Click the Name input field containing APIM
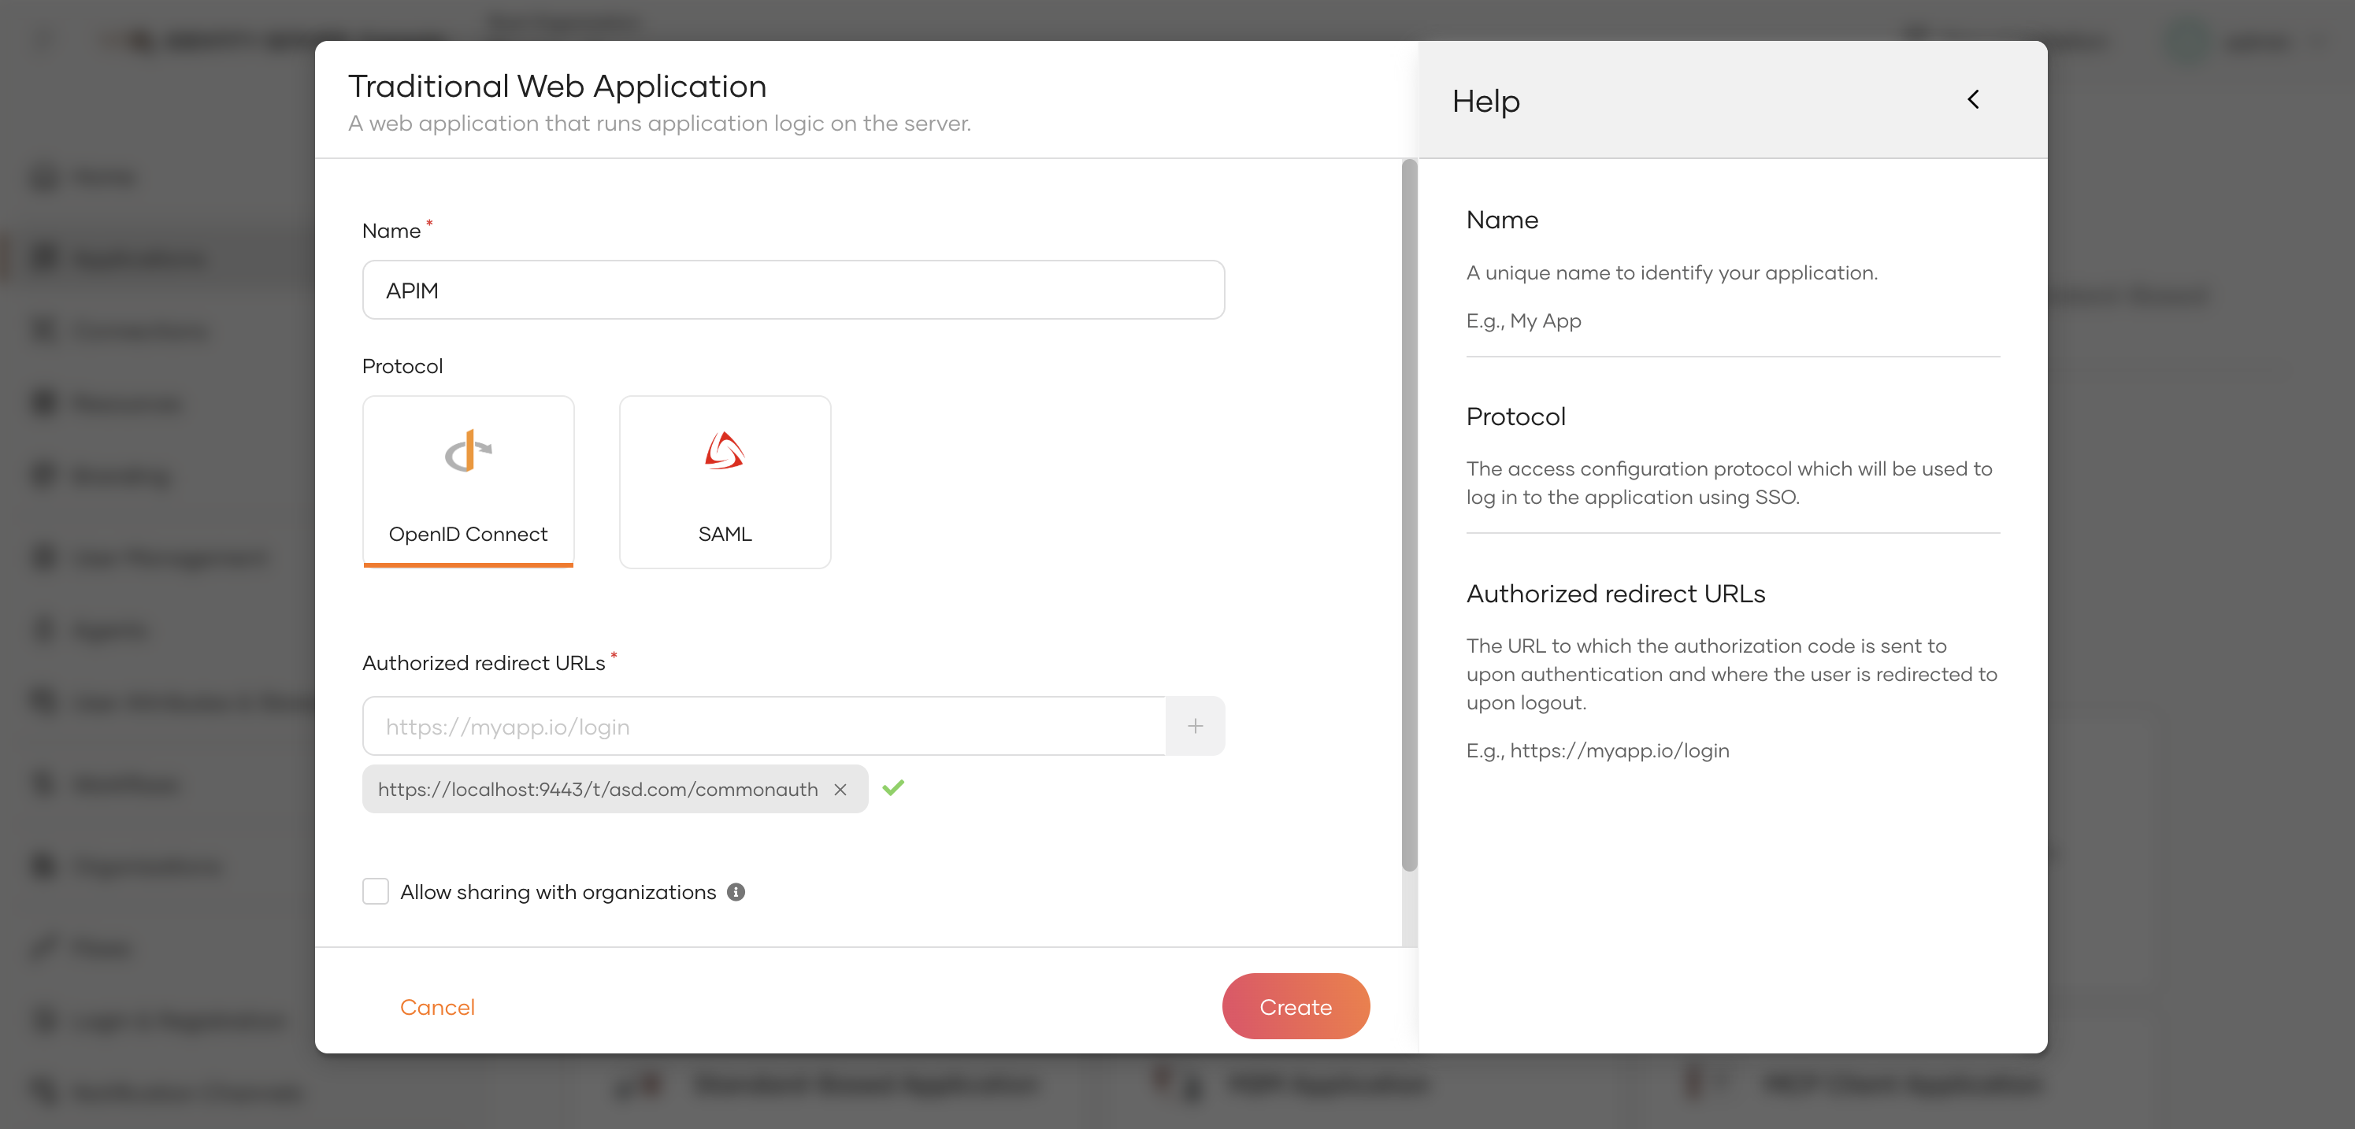This screenshot has width=2355, height=1129. tap(794, 291)
